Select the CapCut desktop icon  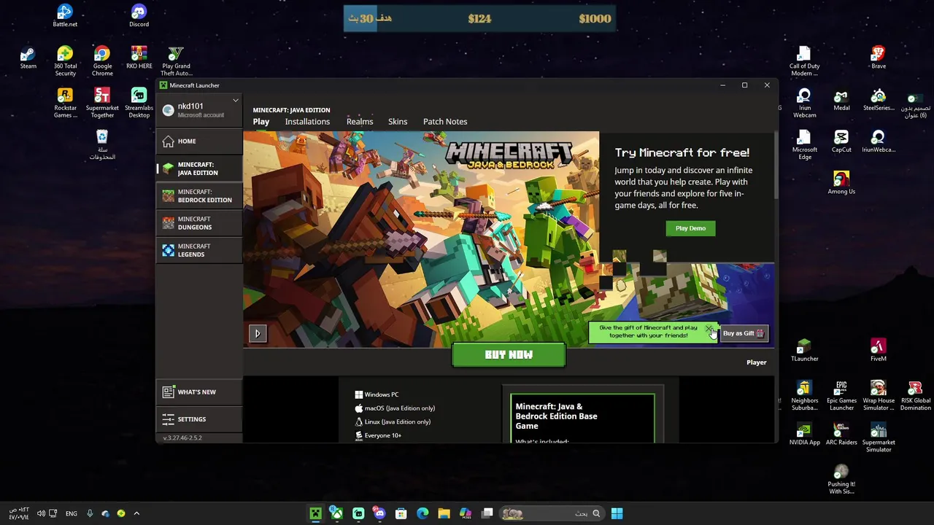pos(841,141)
